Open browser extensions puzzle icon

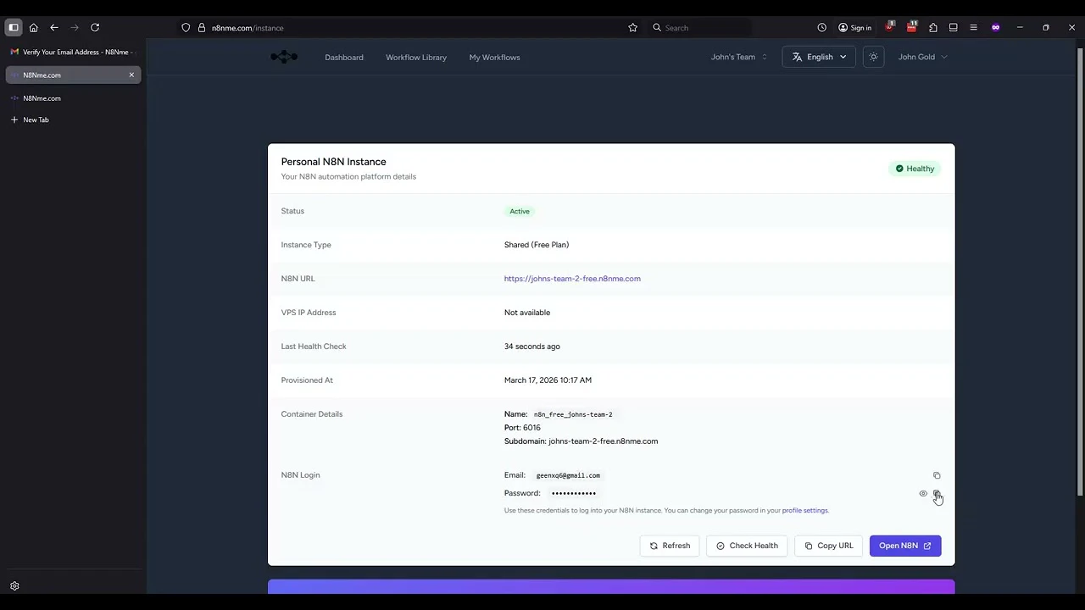click(933, 28)
